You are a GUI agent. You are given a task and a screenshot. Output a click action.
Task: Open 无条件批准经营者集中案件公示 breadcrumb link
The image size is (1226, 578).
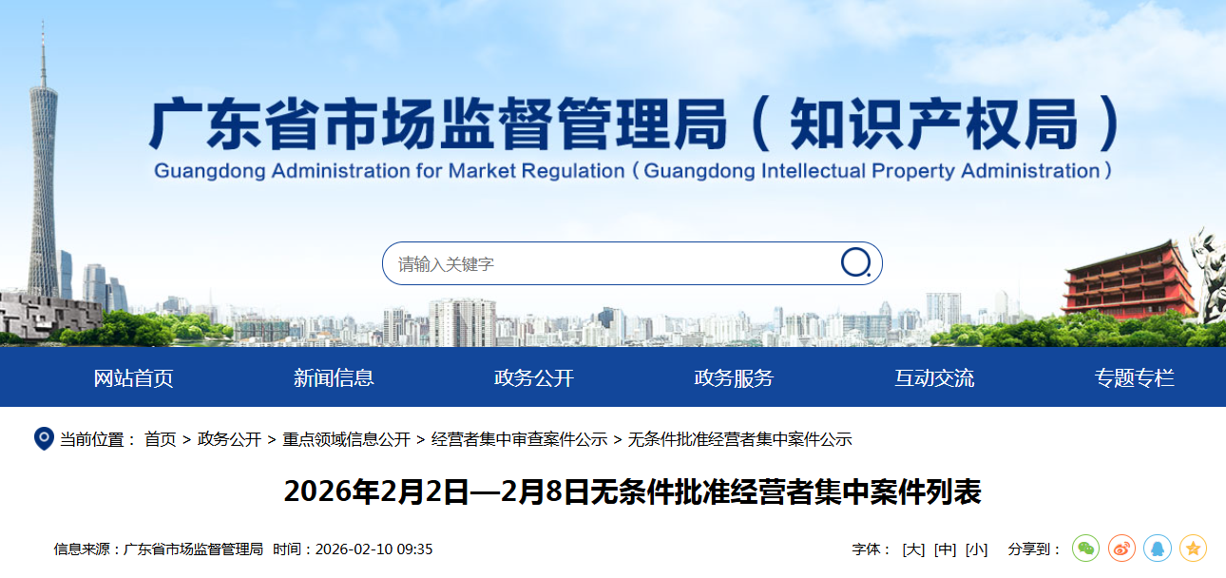(x=739, y=439)
